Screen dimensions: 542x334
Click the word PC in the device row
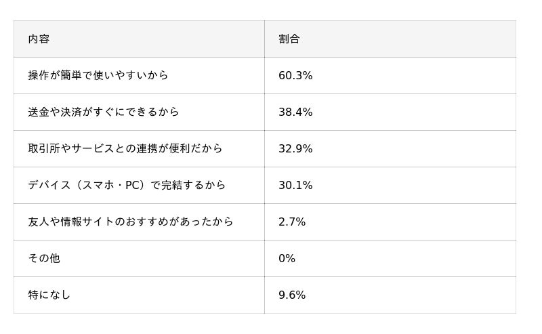pos(133,186)
